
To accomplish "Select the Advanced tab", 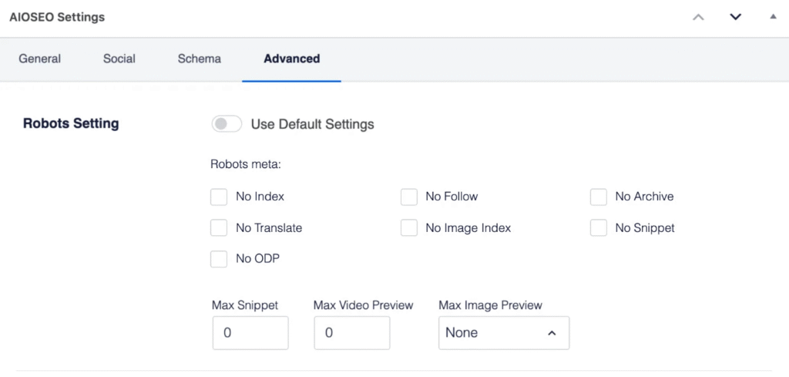I will [291, 59].
